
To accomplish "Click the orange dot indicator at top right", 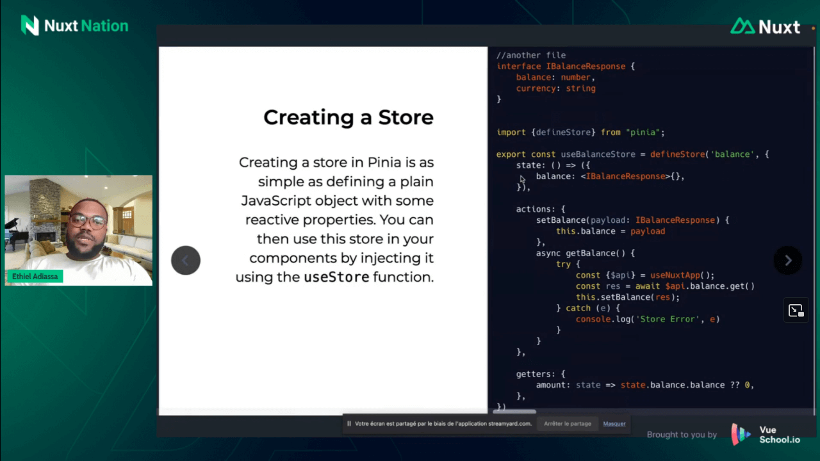I will [813, 28].
